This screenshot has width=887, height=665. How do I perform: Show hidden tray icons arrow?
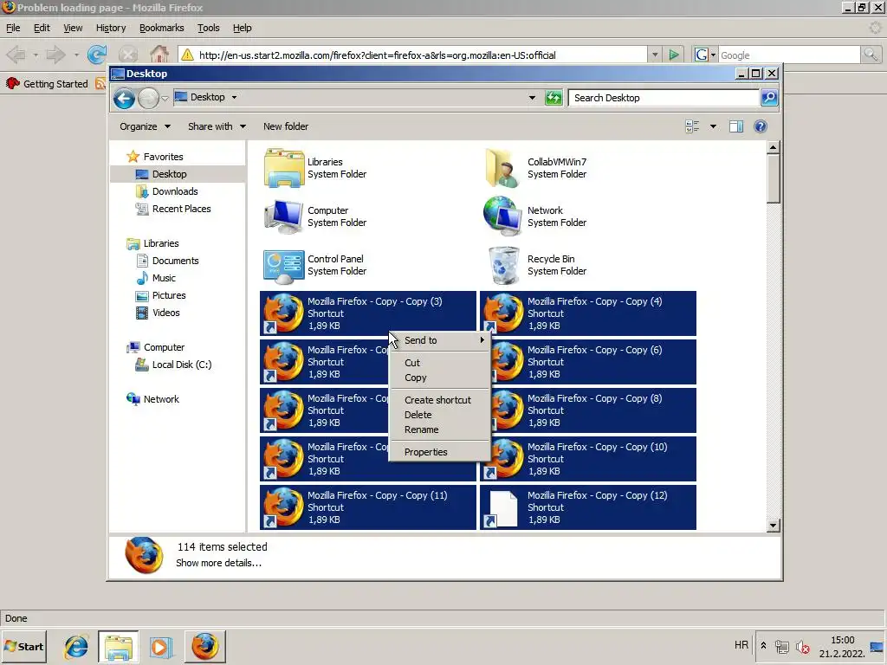pos(763,646)
